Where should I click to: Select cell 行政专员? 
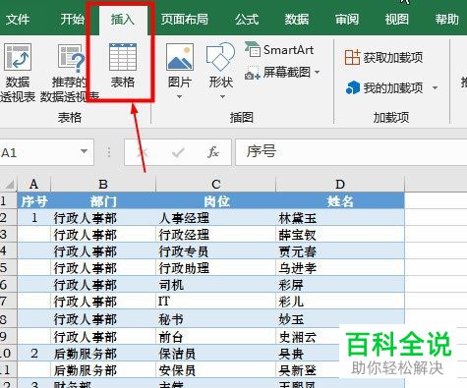216,251
